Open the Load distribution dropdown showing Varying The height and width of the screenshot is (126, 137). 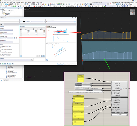coord(7,34)
